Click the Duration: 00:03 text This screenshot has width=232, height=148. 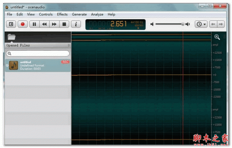30,69
